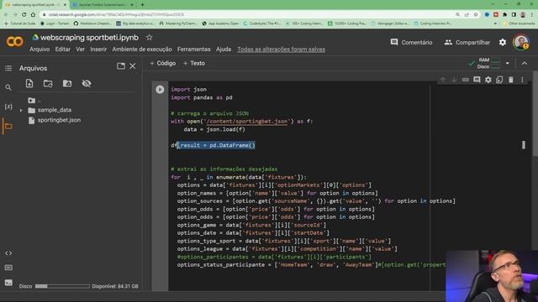
Task: Open Ambiente de execução menu
Action: (x=142, y=49)
